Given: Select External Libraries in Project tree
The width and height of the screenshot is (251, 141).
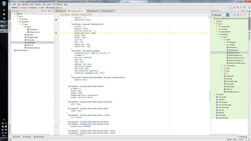Looking at the screenshot, I should [x=21, y=51].
